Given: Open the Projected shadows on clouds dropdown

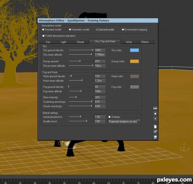Looking at the screenshot, I should [124, 121].
